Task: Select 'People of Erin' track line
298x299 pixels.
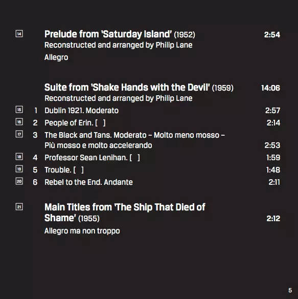Action: (75, 123)
